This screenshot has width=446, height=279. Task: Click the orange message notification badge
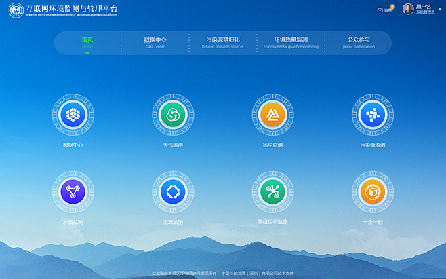tap(392, 7)
